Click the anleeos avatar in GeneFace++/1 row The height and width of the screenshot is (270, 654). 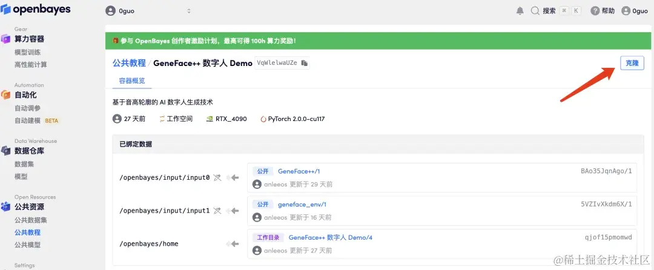coord(257,184)
